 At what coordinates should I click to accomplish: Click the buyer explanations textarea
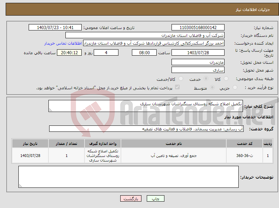click(x=128, y=177)
